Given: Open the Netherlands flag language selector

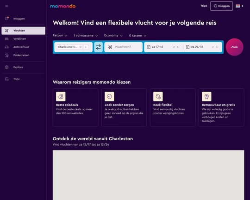Looking at the screenshot, I should [237, 6].
